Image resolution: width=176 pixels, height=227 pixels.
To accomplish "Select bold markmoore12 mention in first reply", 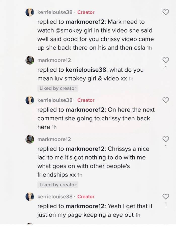I will tap(85, 22).
